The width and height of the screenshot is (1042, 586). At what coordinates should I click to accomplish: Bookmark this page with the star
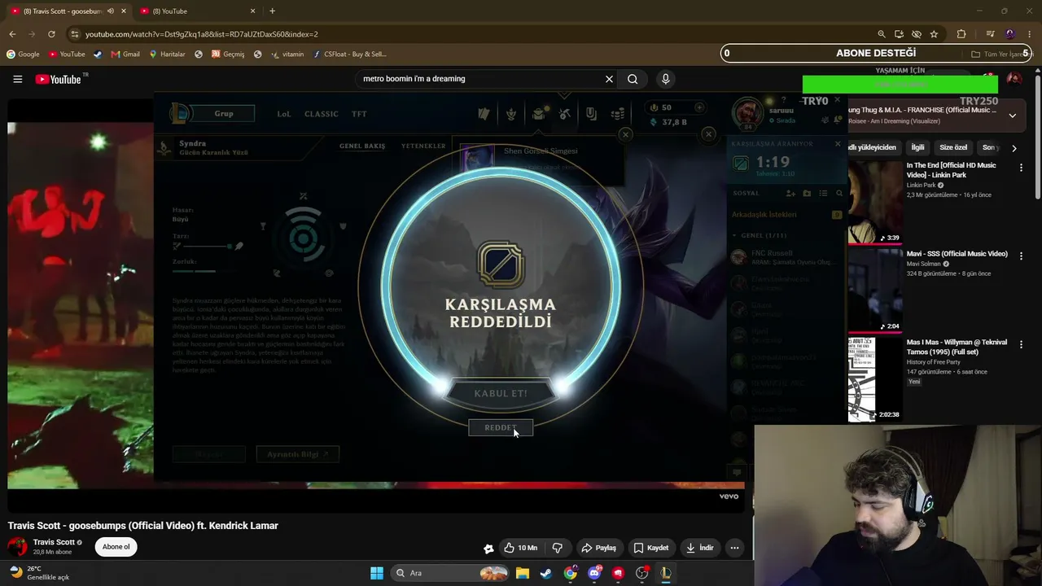pos(934,34)
